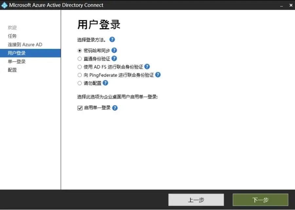295x210 pixels.
Task: Click the 用户登录 page heading
Action: click(99, 25)
